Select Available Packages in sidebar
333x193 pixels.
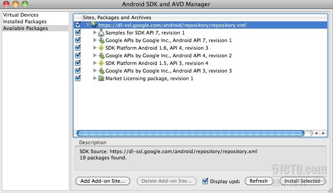pyautogui.click(x=35, y=28)
